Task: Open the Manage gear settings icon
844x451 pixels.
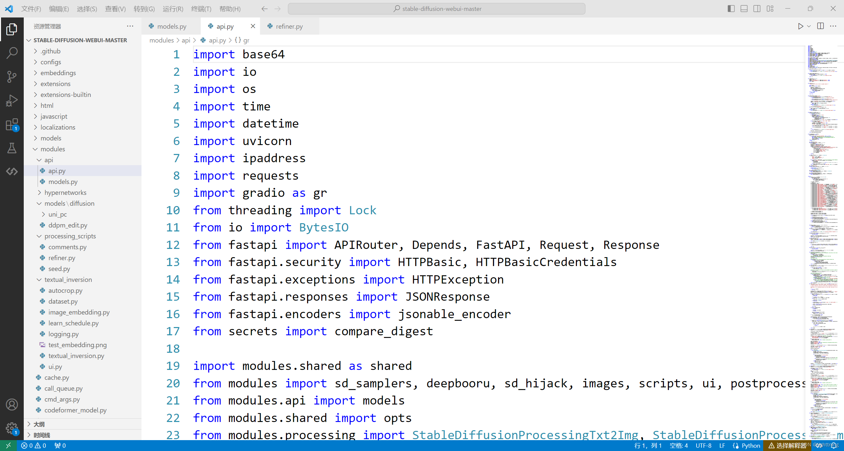Action: tap(12, 428)
